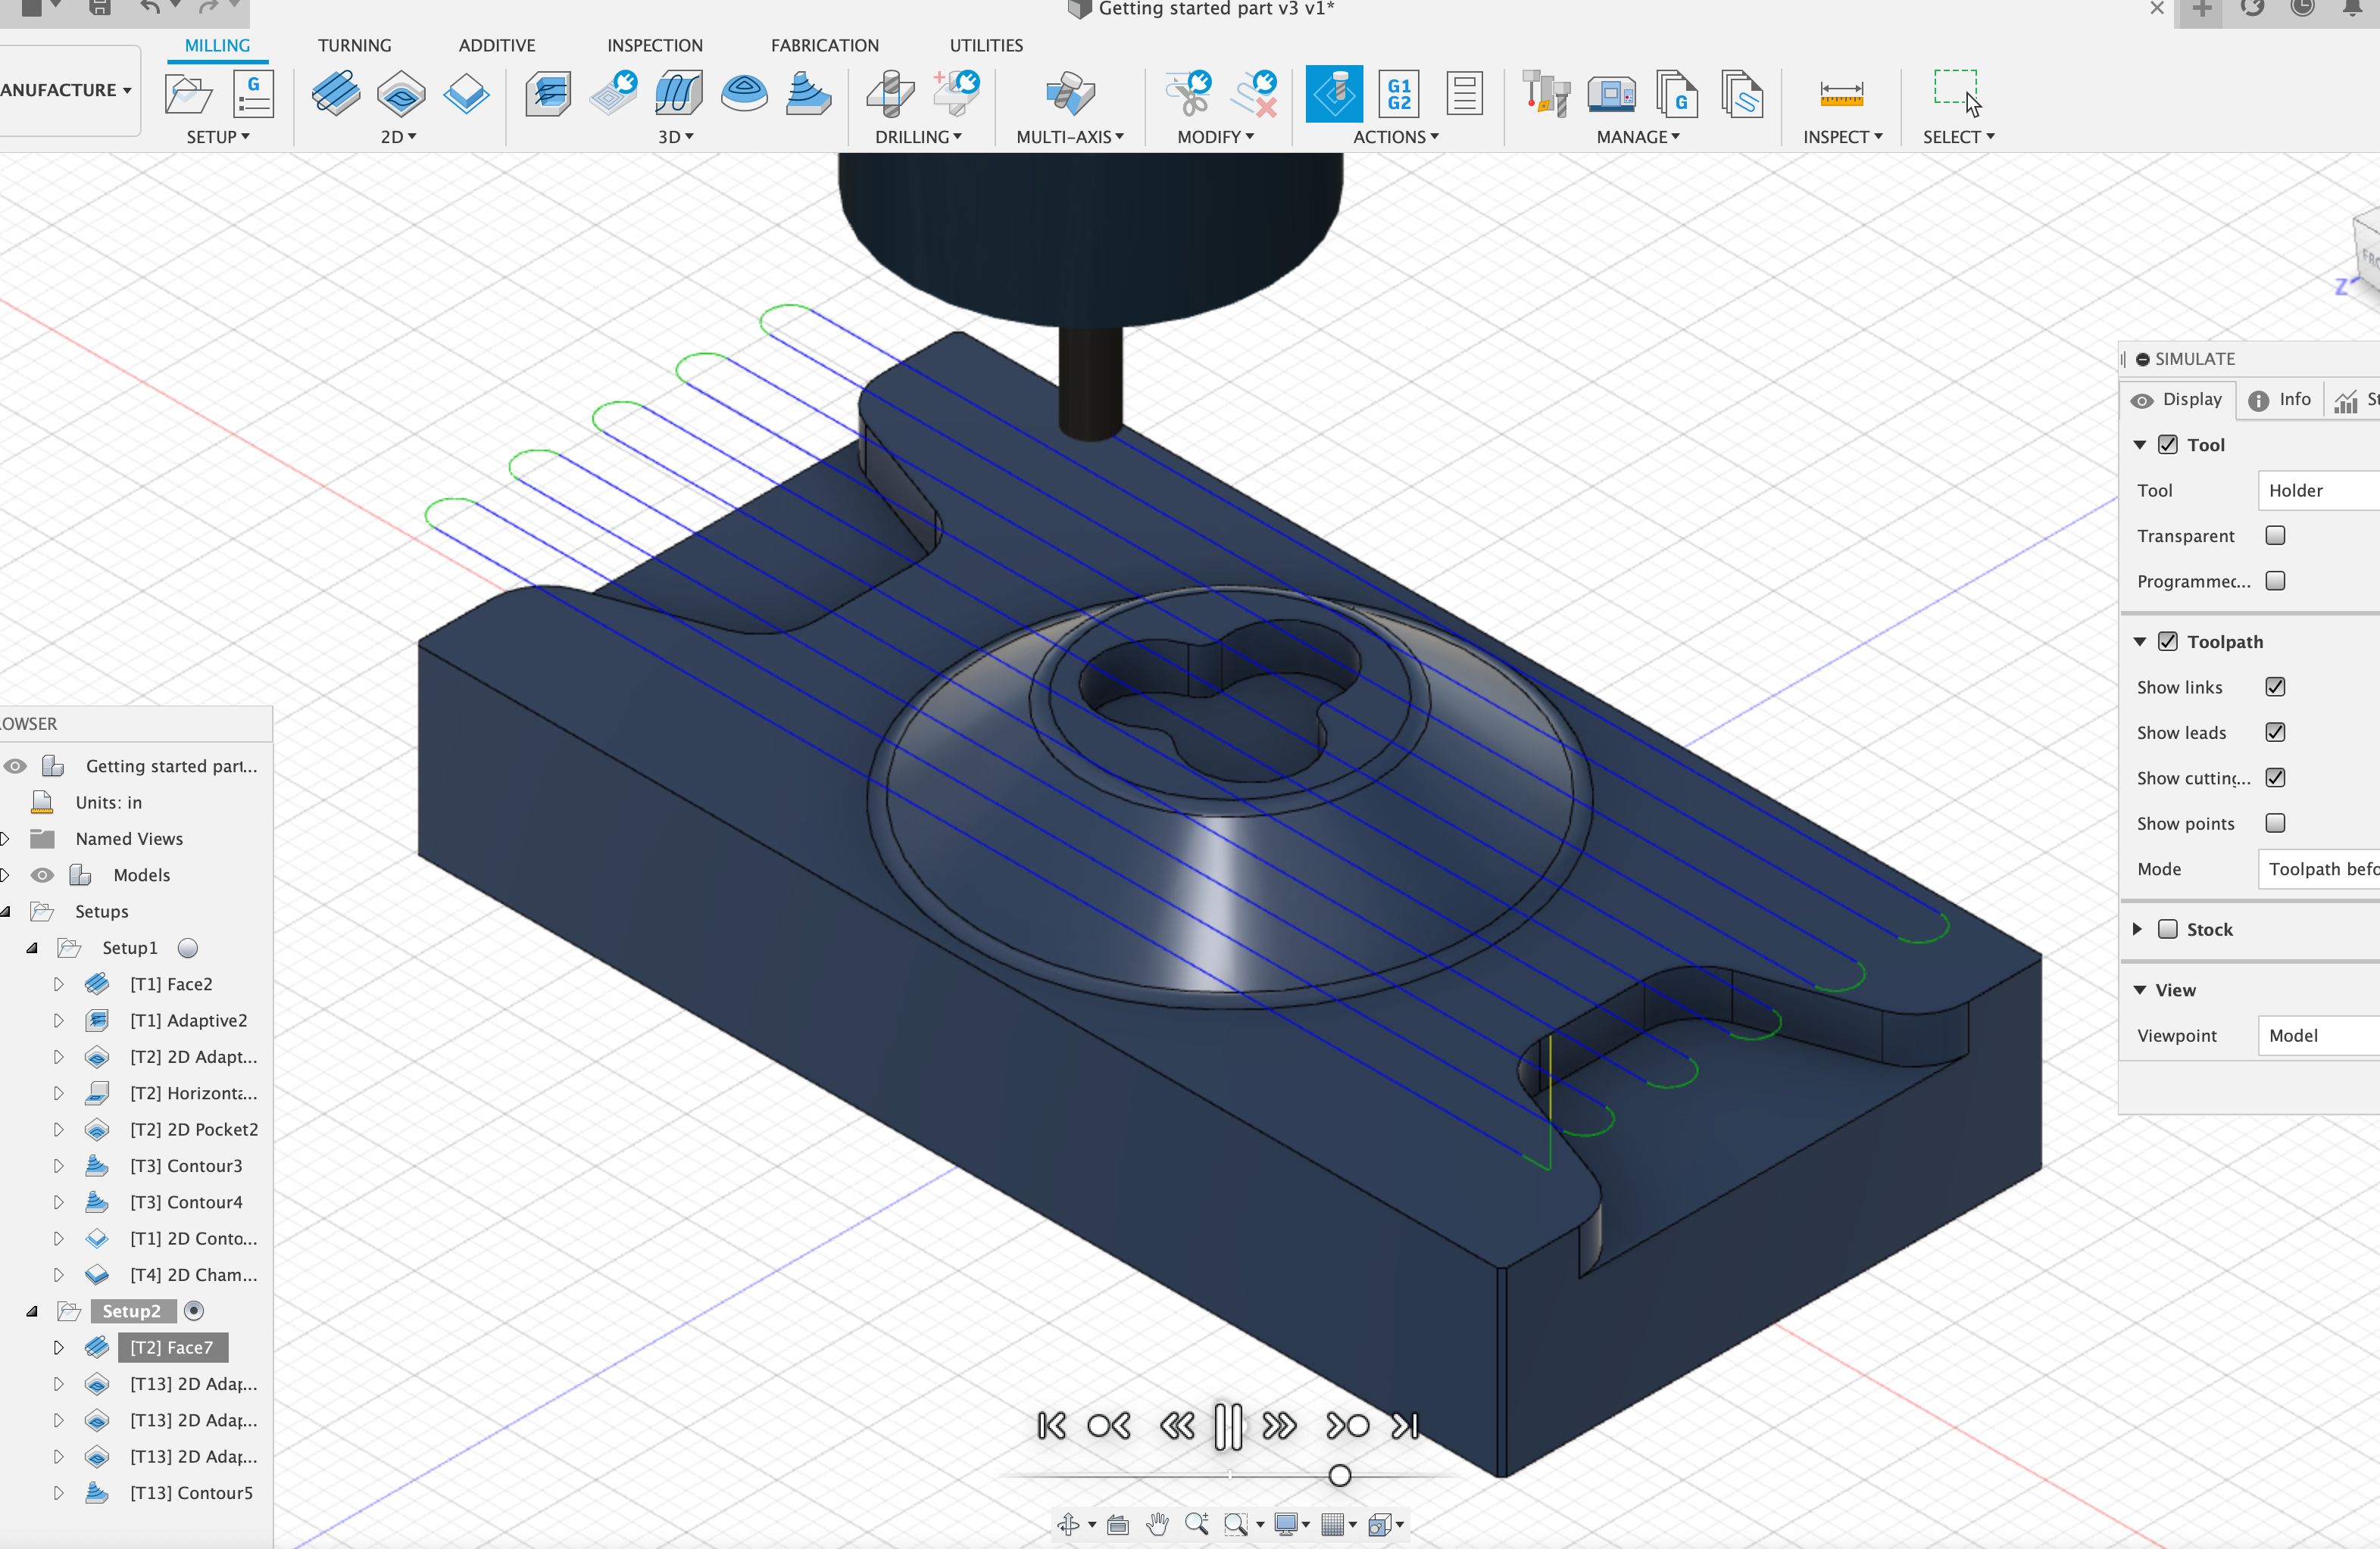Click the simulation speed slider handle
The image size is (2380, 1549).
1340,1475
